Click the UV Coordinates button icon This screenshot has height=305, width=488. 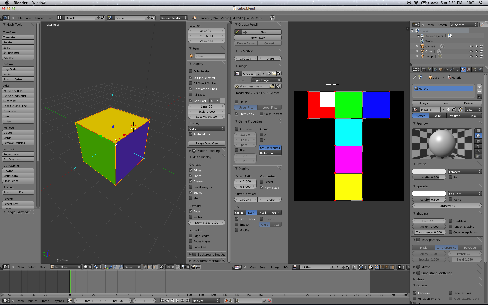tap(269, 148)
